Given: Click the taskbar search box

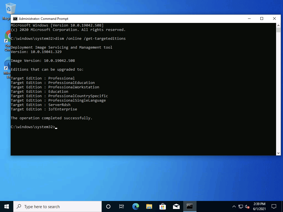Looking at the screenshot, I should point(55,206).
